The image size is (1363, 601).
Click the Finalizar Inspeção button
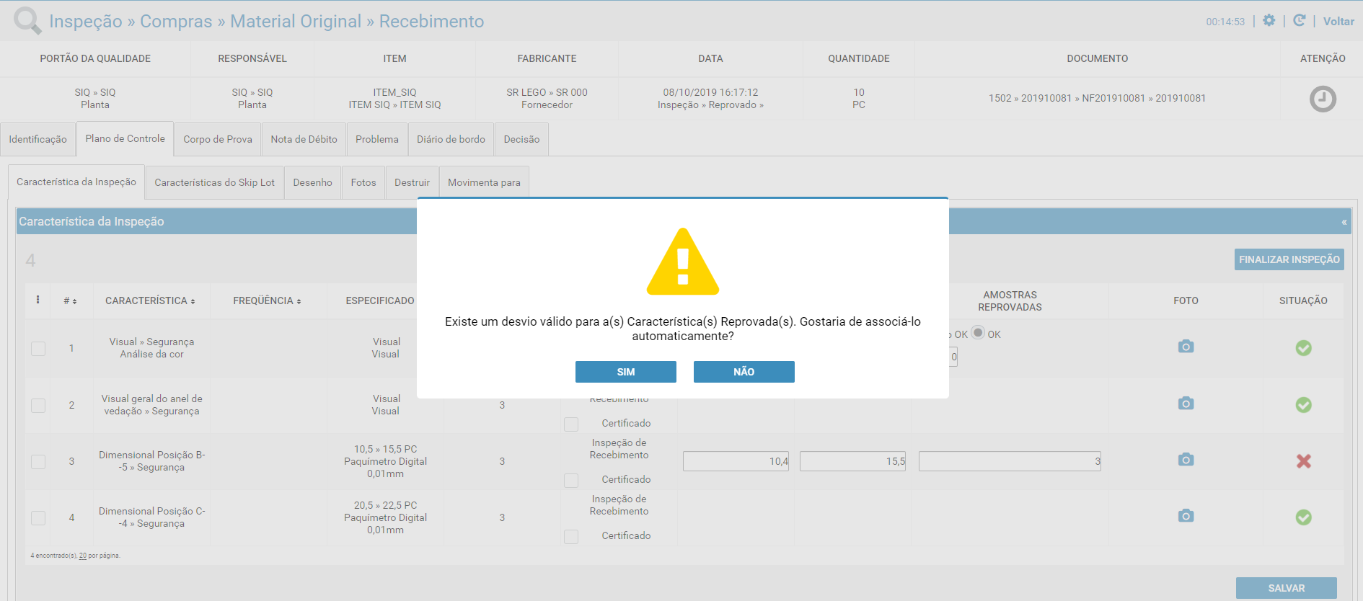coord(1289,259)
